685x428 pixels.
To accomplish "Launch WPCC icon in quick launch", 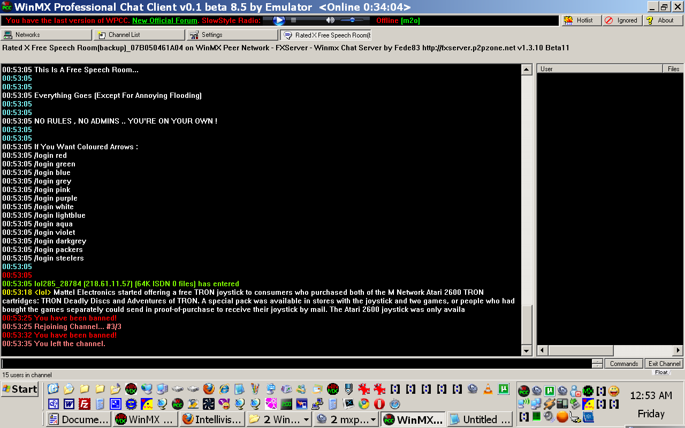I will pyautogui.click(x=178, y=404).
